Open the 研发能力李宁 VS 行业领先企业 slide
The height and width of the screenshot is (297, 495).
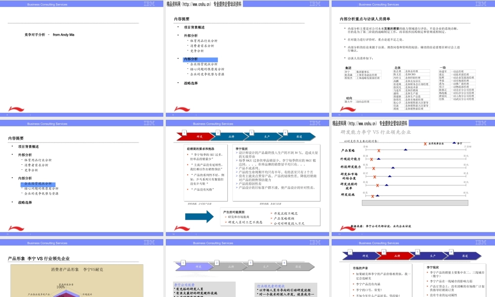point(413,178)
